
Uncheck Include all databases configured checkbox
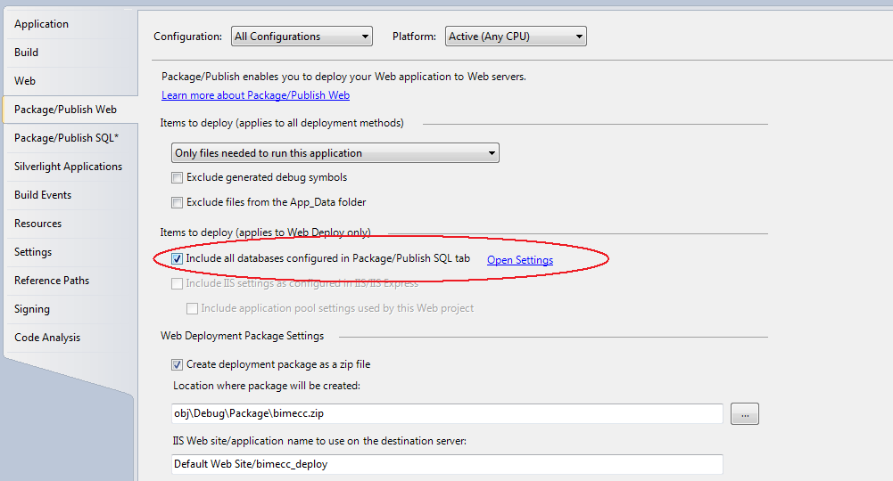(x=178, y=258)
